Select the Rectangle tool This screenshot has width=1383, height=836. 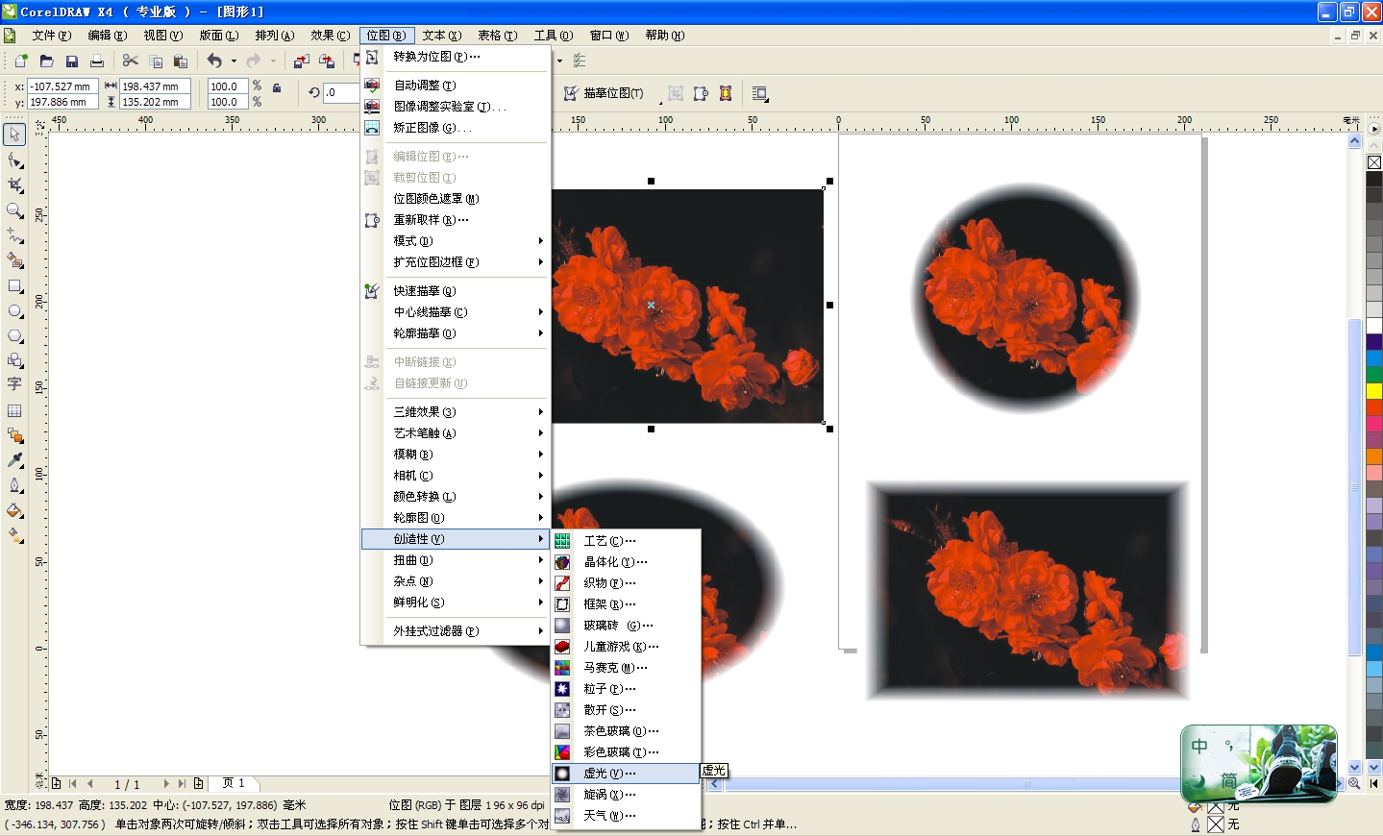click(14, 285)
